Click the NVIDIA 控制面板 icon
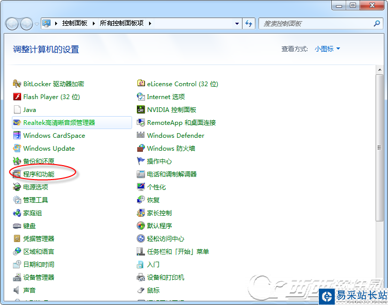The height and width of the screenshot is (305, 388). (x=141, y=109)
